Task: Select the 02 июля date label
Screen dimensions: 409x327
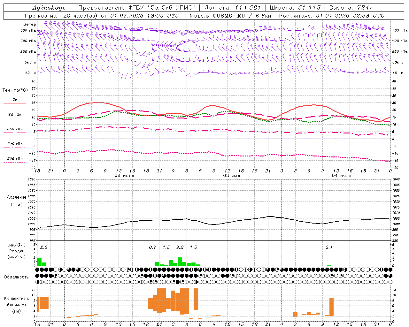Action: pos(124,176)
